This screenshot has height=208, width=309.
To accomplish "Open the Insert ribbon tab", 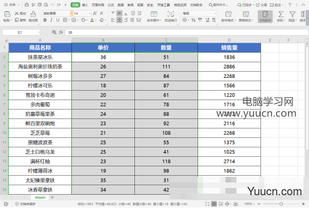I will click(x=85, y=5).
